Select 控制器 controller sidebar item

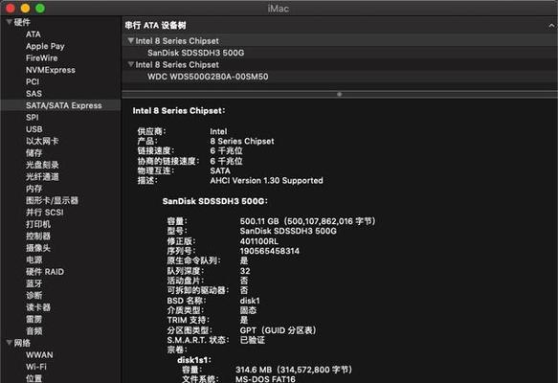38,236
